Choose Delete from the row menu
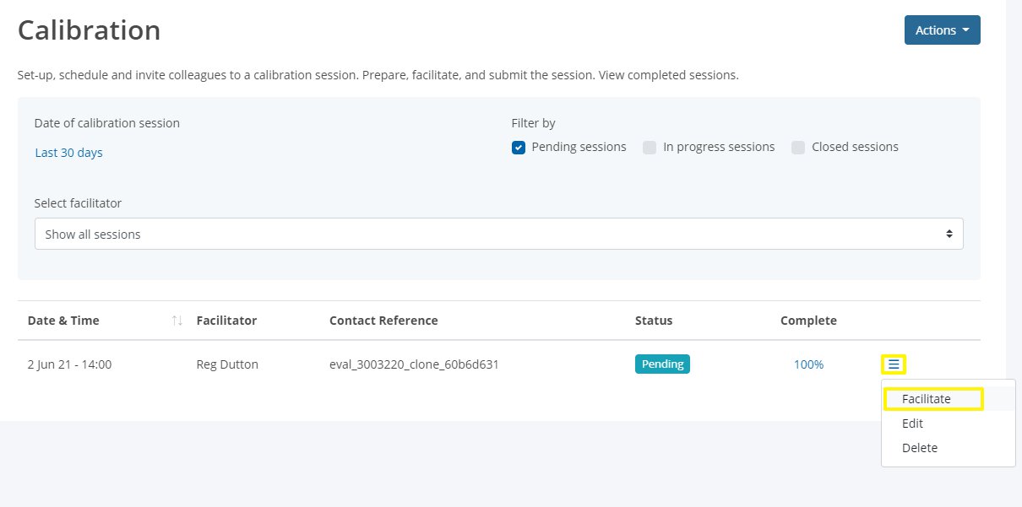Image resolution: width=1022 pixels, height=507 pixels. (920, 448)
